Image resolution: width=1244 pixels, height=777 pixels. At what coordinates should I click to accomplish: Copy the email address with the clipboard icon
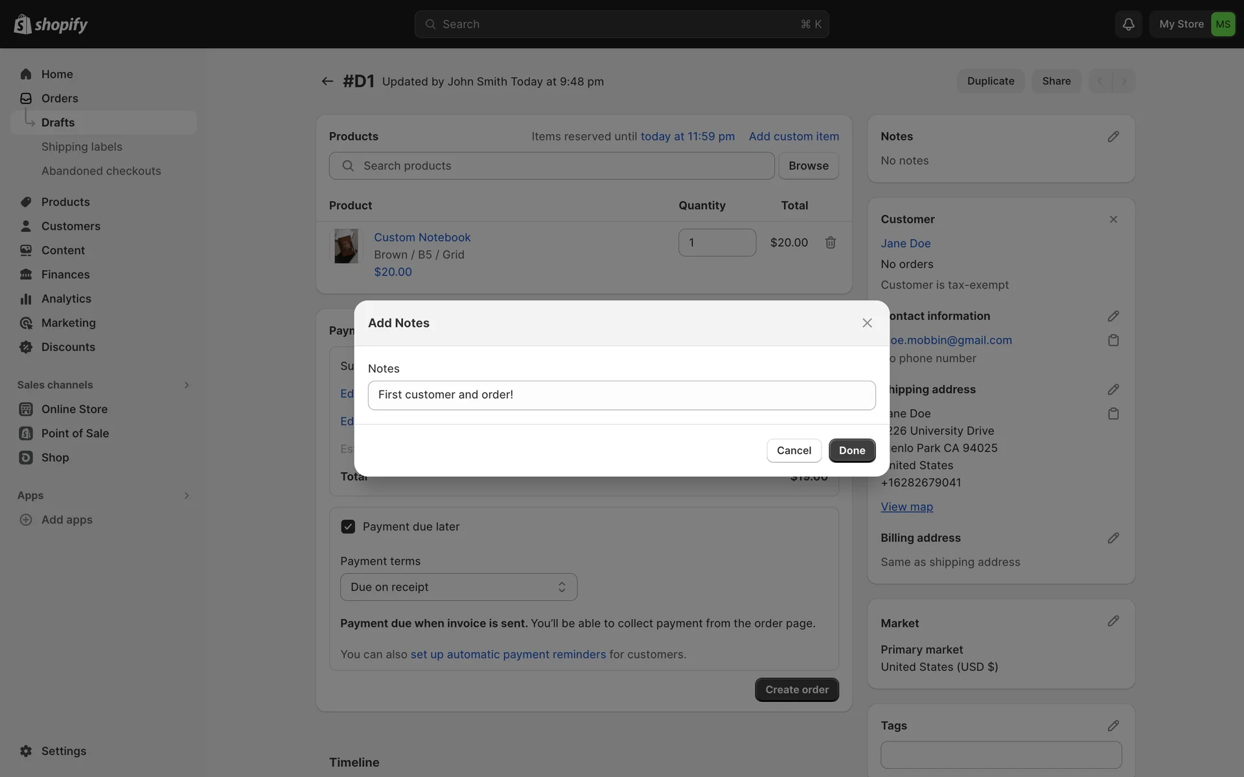tap(1113, 340)
